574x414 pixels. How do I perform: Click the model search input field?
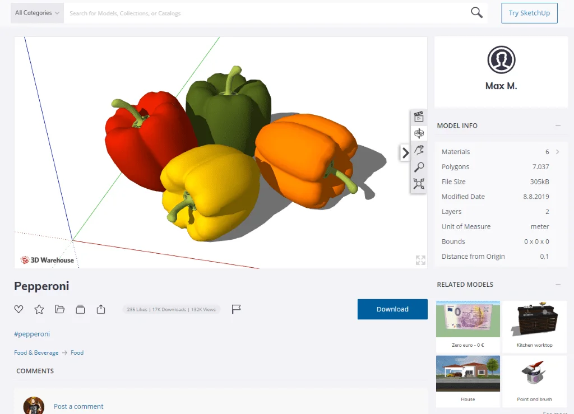coord(266,13)
